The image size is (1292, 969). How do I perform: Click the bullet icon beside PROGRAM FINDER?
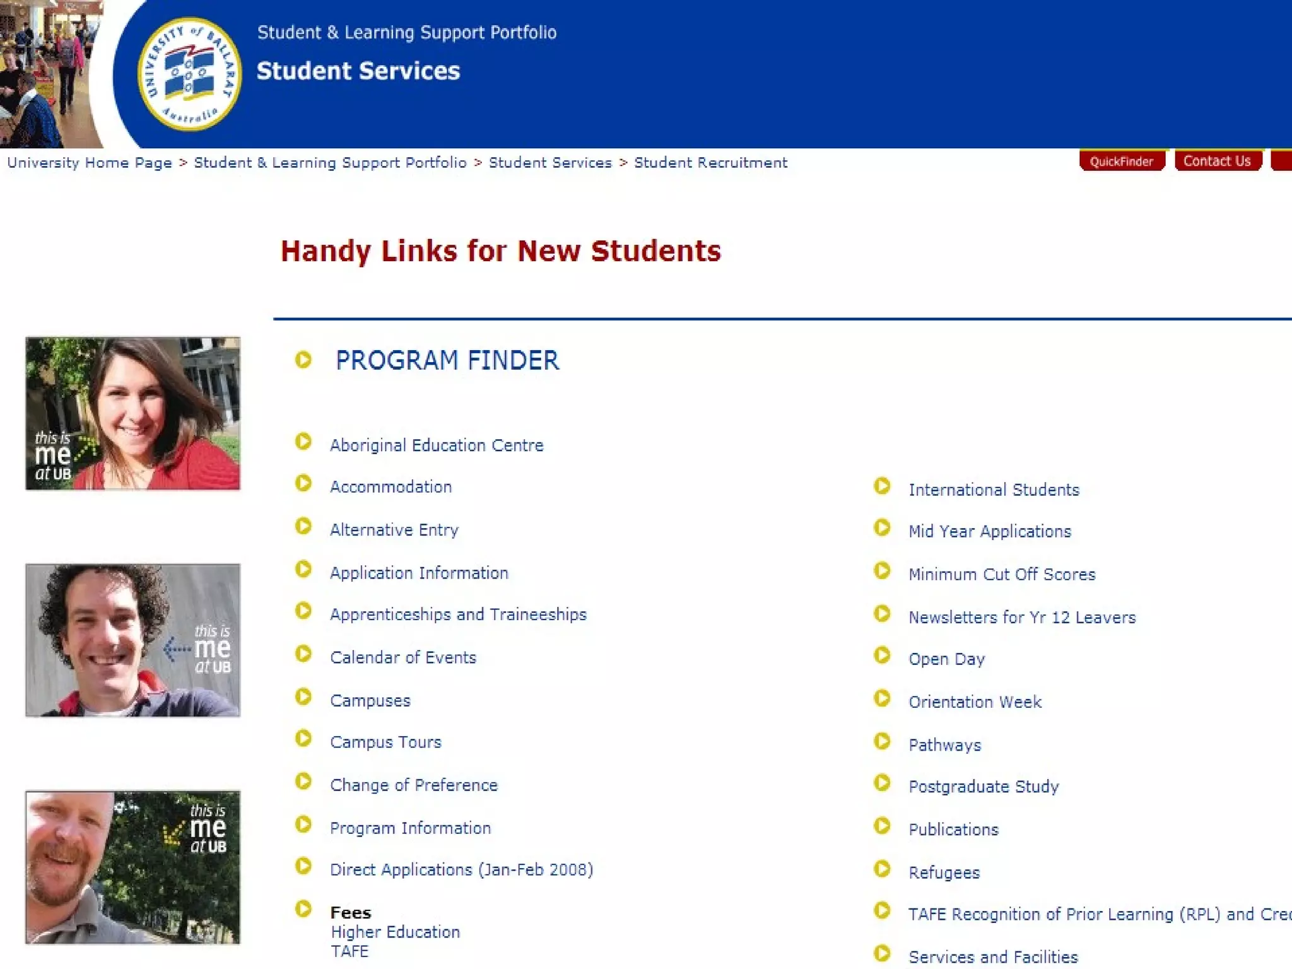point(303,360)
